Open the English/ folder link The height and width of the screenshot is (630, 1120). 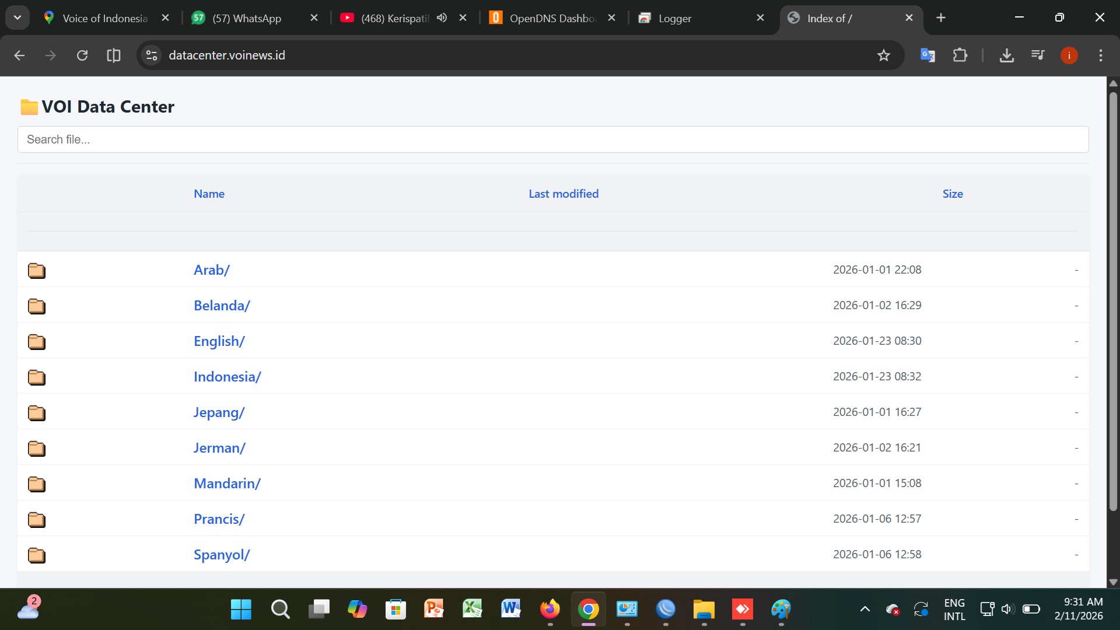pyautogui.click(x=219, y=341)
